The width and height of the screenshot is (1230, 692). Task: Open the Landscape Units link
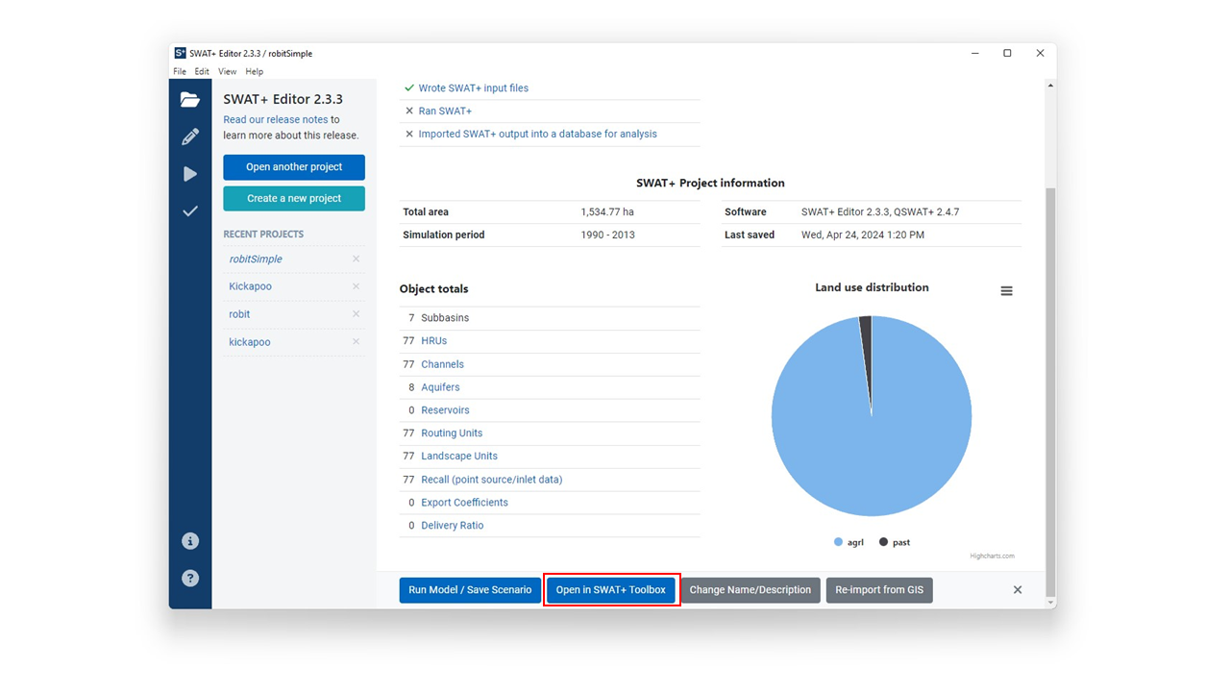click(459, 457)
